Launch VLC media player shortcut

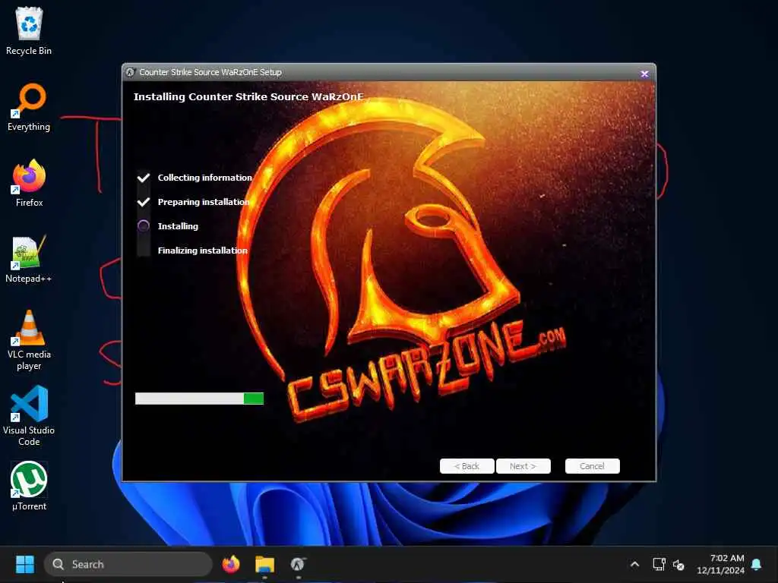(29, 341)
